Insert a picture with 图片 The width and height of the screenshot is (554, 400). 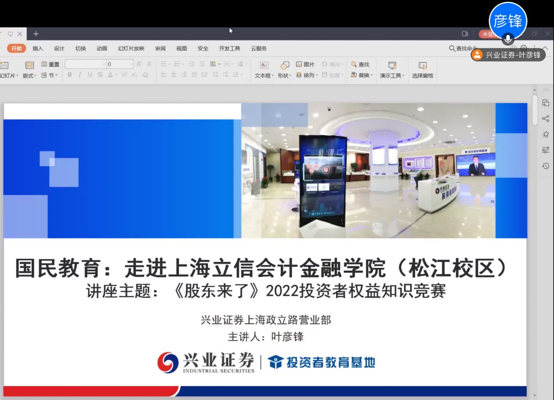coord(305,64)
